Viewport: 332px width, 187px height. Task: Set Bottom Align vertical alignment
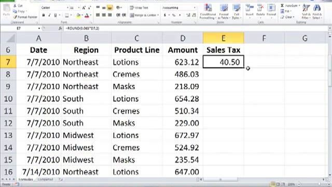pyautogui.click(x=109, y=8)
